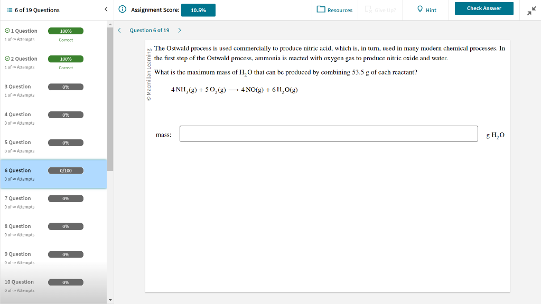
Task: Click the sidebar scroll up arrow
Action: coord(110,24)
